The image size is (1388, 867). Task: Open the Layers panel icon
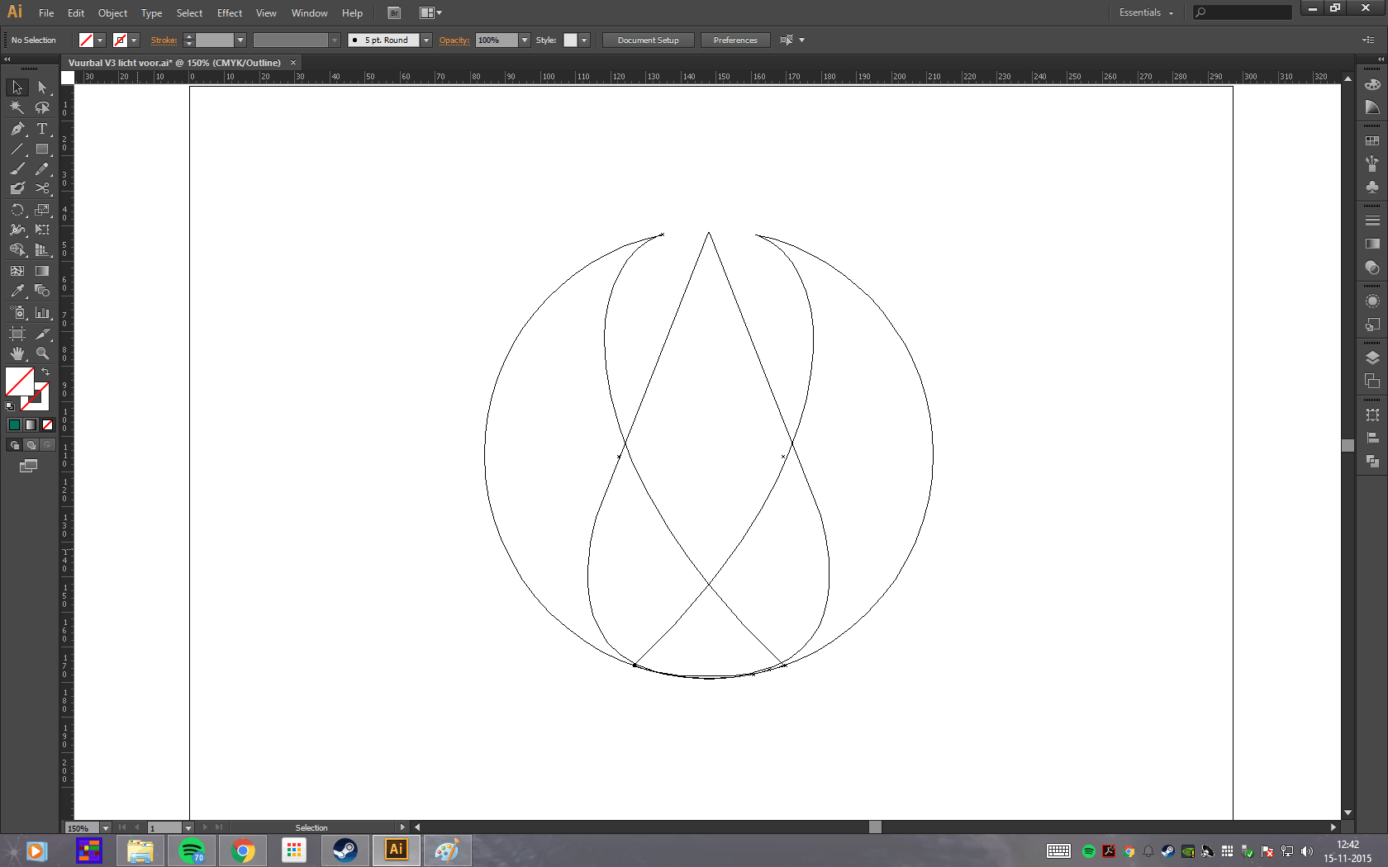(1372, 358)
